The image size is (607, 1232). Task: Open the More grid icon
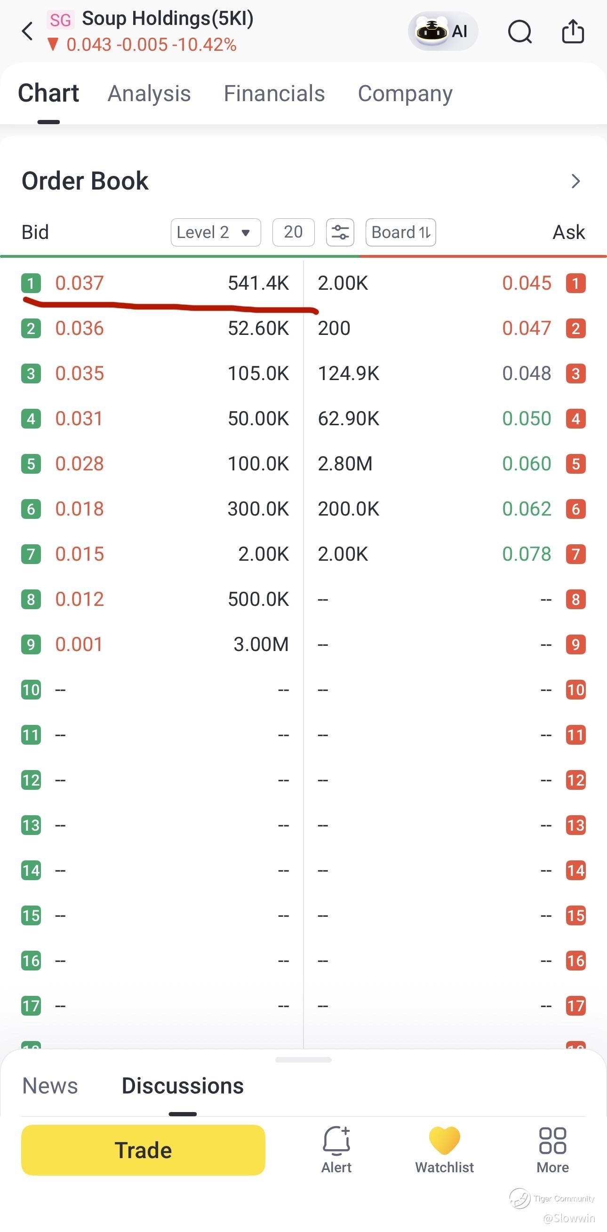click(x=552, y=1149)
